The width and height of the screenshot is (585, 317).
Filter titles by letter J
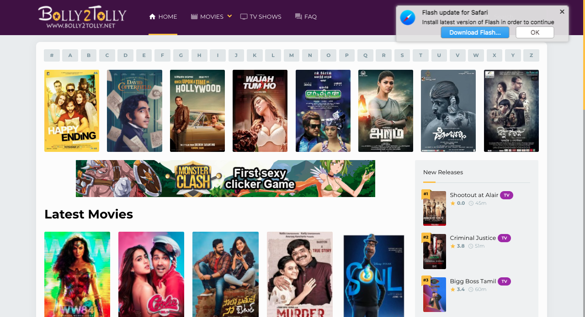tap(236, 55)
